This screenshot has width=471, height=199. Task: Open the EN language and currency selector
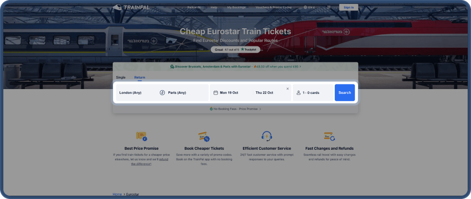309,7
